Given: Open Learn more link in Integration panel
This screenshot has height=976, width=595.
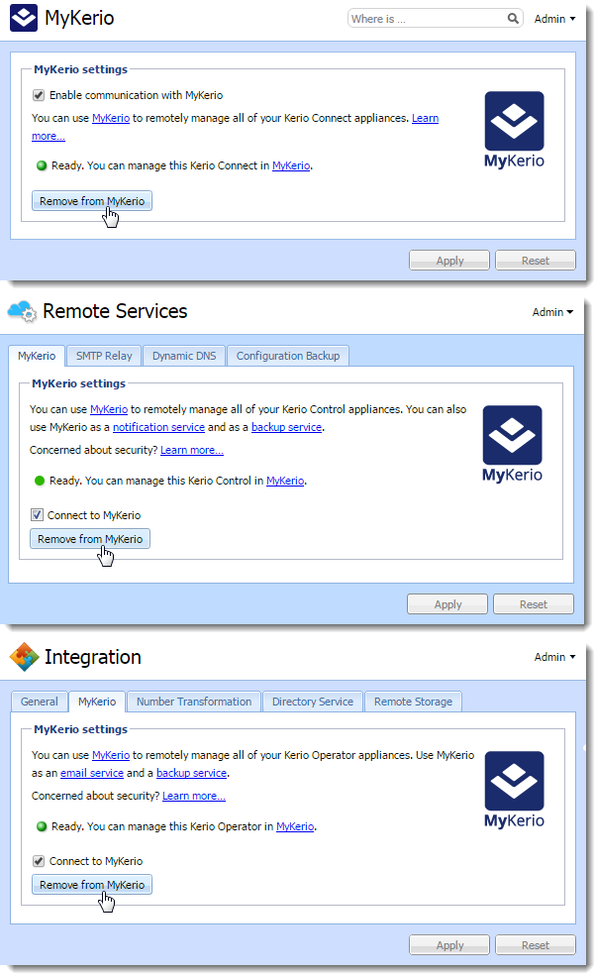Looking at the screenshot, I should pos(194,796).
